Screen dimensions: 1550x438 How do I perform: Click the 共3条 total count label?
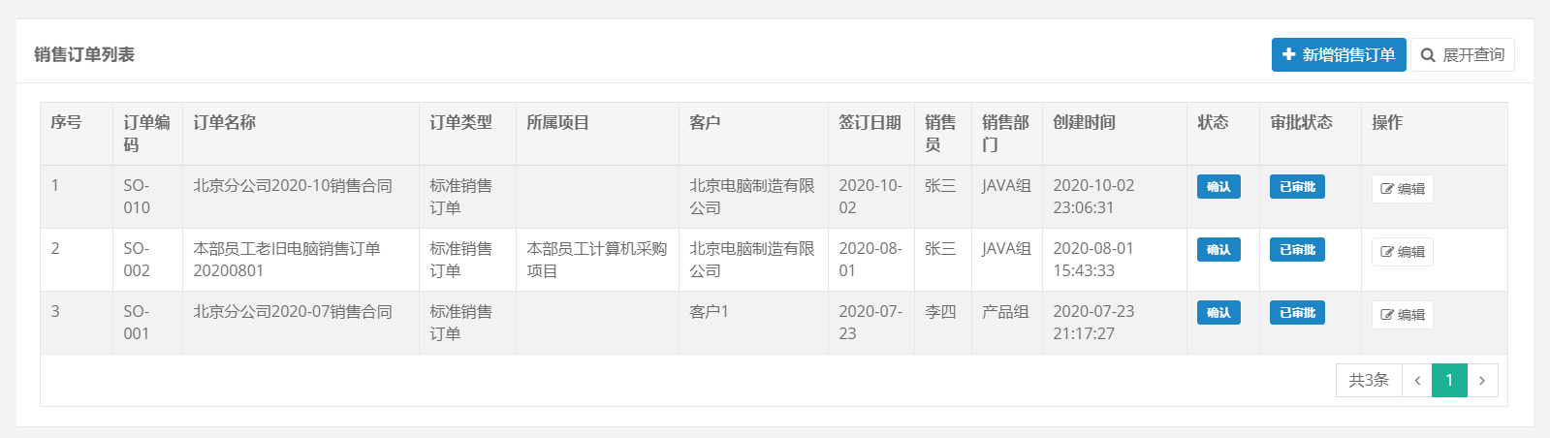1369,380
